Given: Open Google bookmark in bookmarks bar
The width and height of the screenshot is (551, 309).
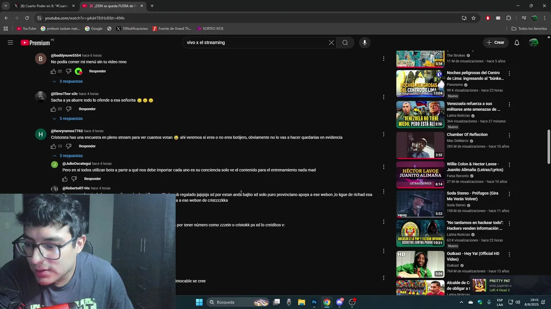Looking at the screenshot, I should coord(93,29).
